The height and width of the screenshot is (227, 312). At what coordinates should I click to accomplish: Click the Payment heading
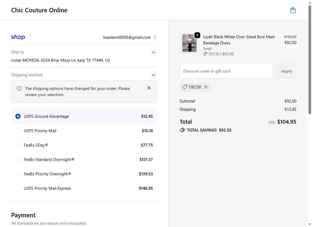coord(23,215)
